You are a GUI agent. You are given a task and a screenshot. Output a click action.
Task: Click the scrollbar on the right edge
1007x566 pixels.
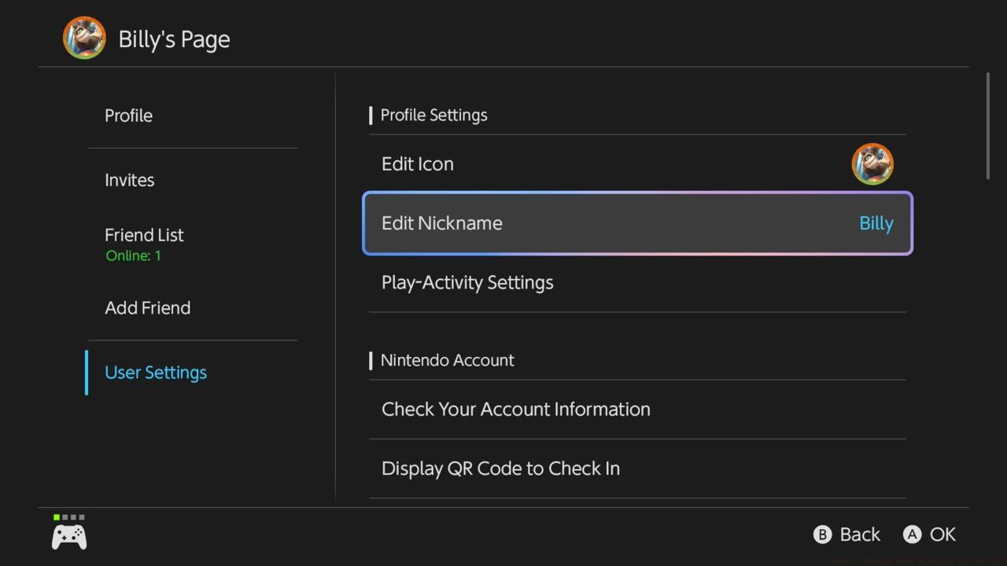[x=990, y=118]
